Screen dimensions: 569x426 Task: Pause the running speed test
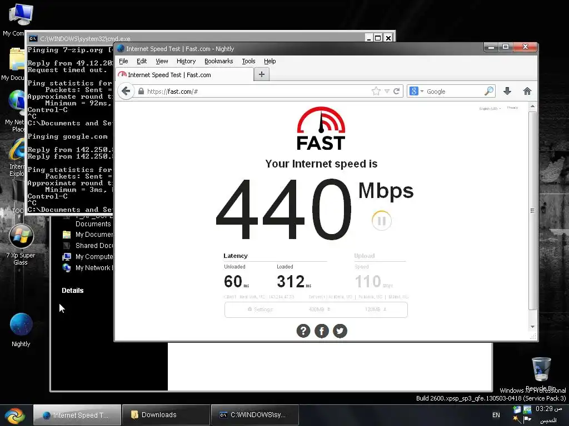click(381, 220)
